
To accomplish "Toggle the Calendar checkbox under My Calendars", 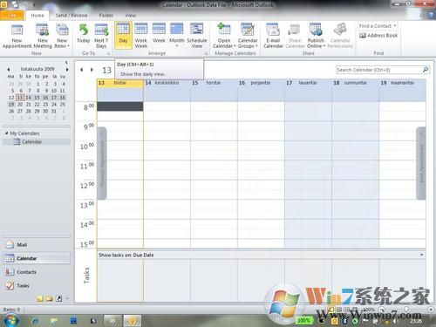I will click(17, 141).
